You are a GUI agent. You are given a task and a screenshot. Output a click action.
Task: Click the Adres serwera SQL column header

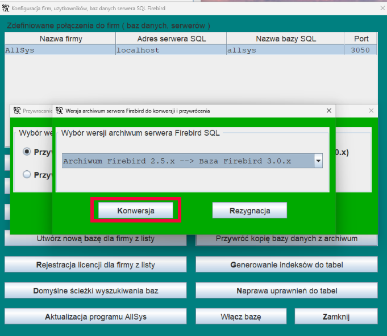(x=171, y=39)
